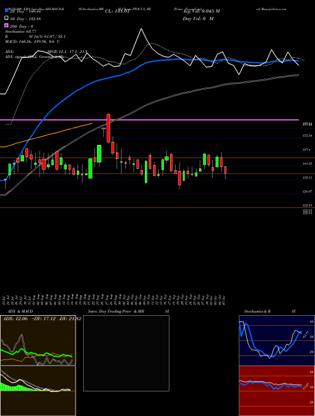Click the last red candle on the chart

coord(226,170)
